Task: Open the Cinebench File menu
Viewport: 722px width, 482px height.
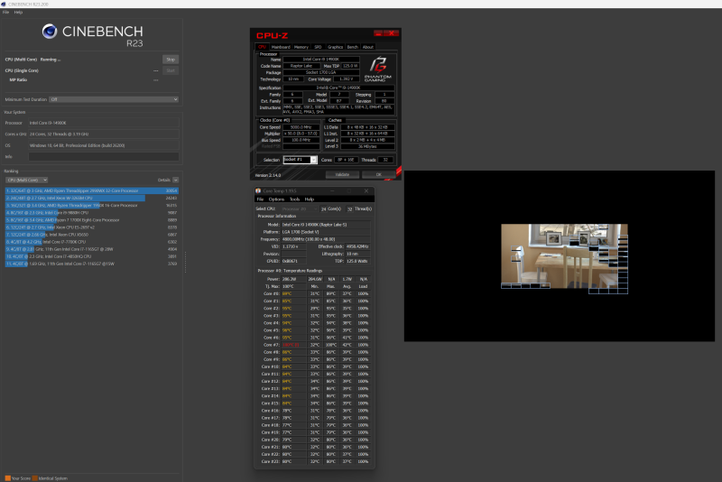Action: 5,12
